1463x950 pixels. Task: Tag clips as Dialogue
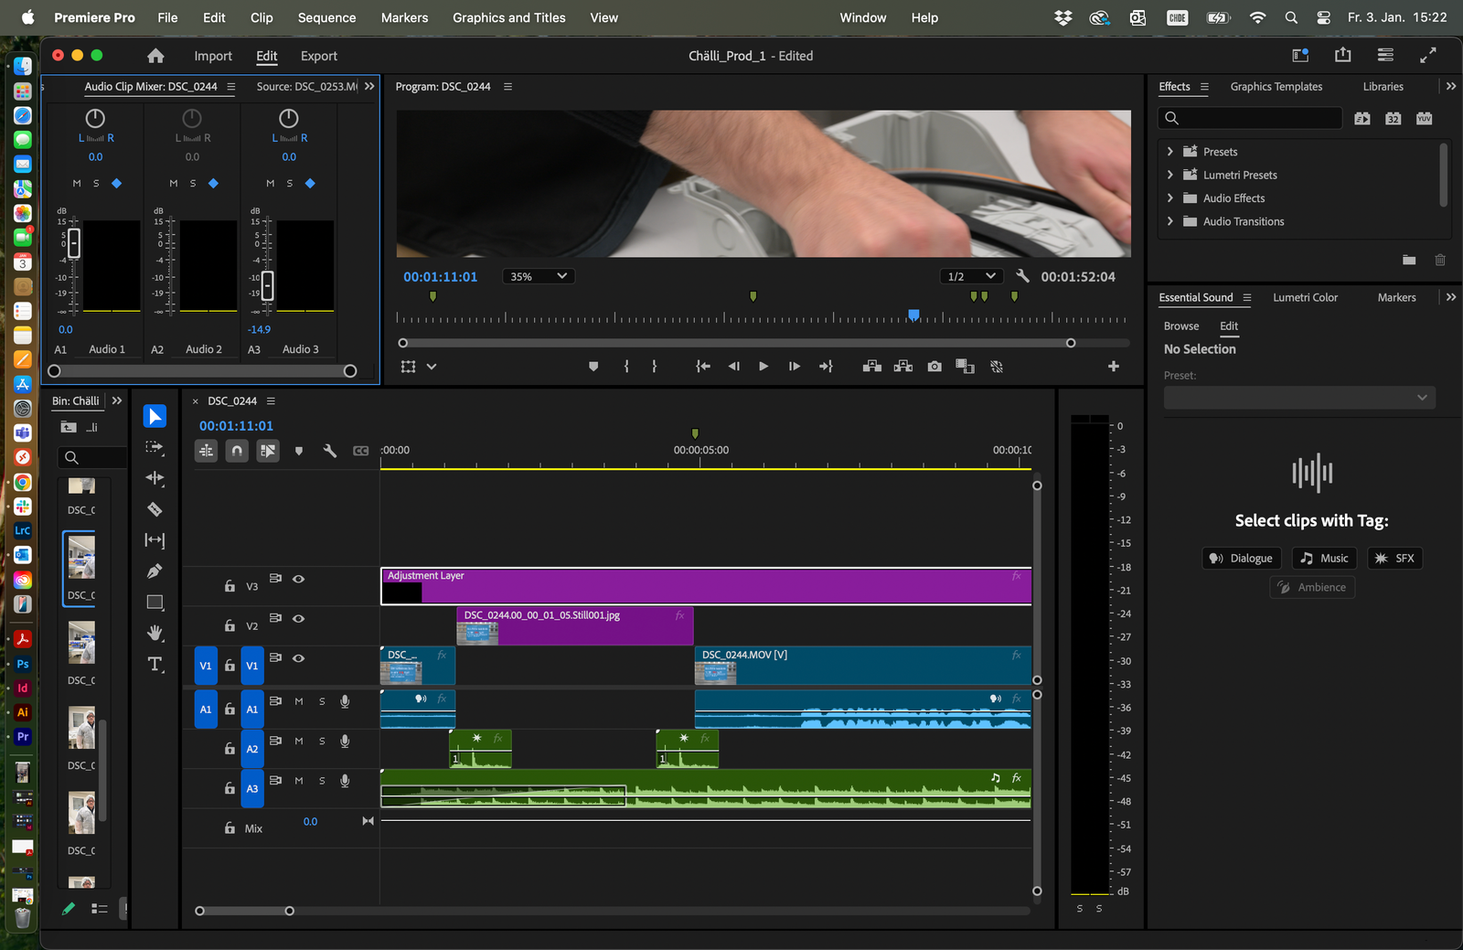(x=1242, y=559)
